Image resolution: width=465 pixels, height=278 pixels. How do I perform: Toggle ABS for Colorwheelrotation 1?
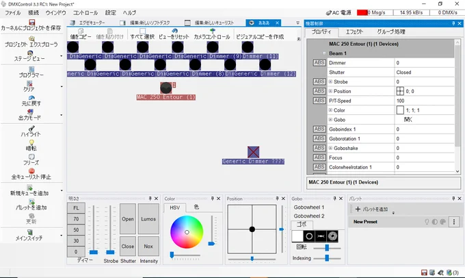click(x=319, y=167)
